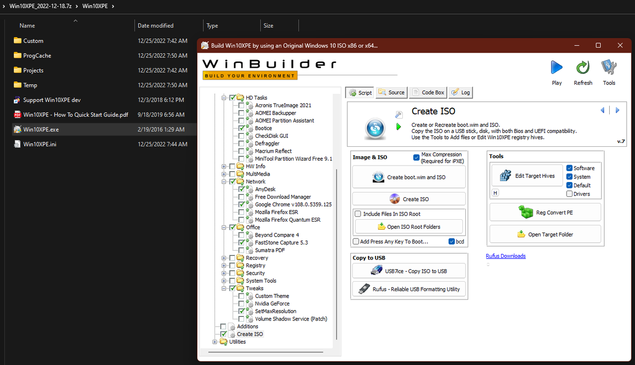Click the tree panel horizontal scrollbar
This screenshot has height=365, width=635.
[x=265, y=352]
